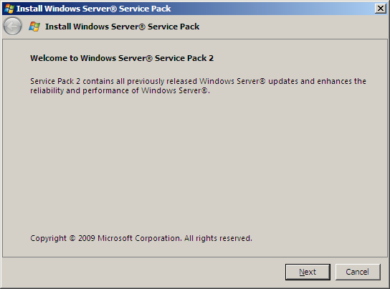Select the wizard header title text

[x=122, y=27]
